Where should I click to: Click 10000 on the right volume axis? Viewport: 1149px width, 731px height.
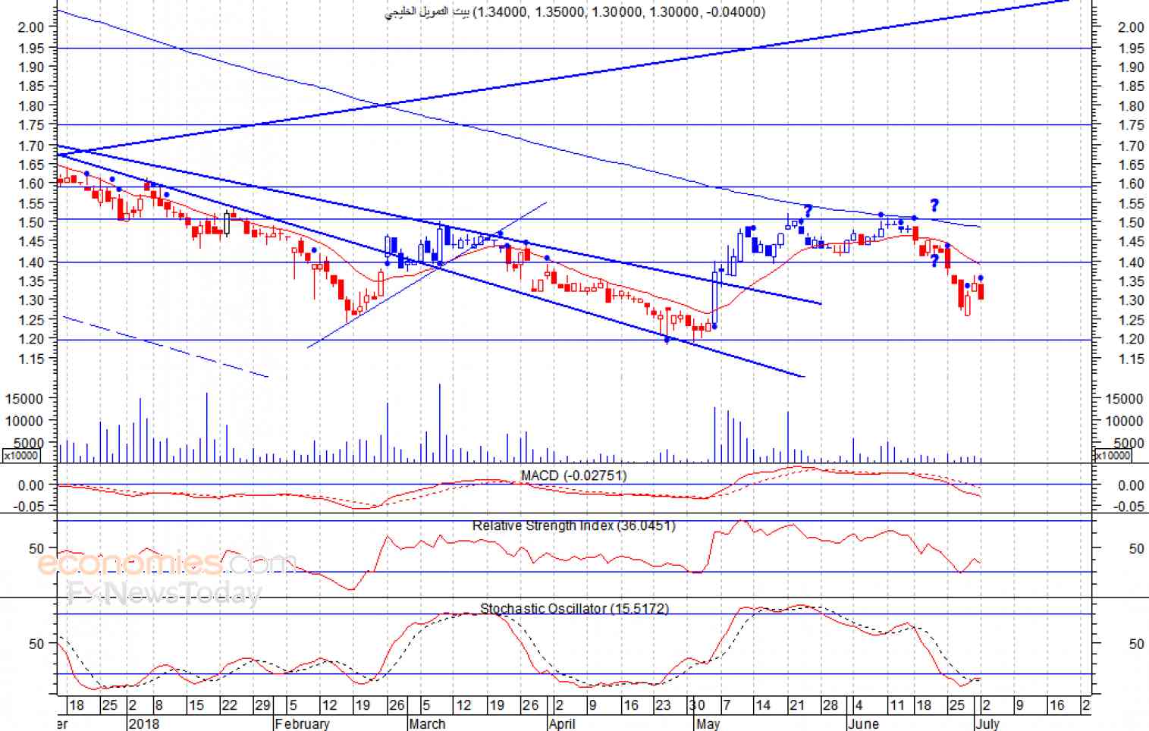tap(1125, 421)
